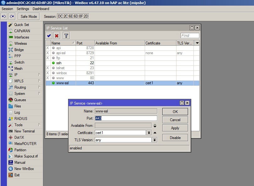Open Wireless in the sidebar

tap(20, 44)
